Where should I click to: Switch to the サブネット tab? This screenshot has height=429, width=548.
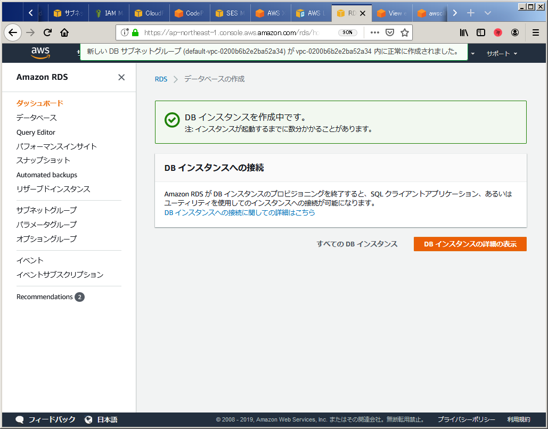tap(69, 13)
